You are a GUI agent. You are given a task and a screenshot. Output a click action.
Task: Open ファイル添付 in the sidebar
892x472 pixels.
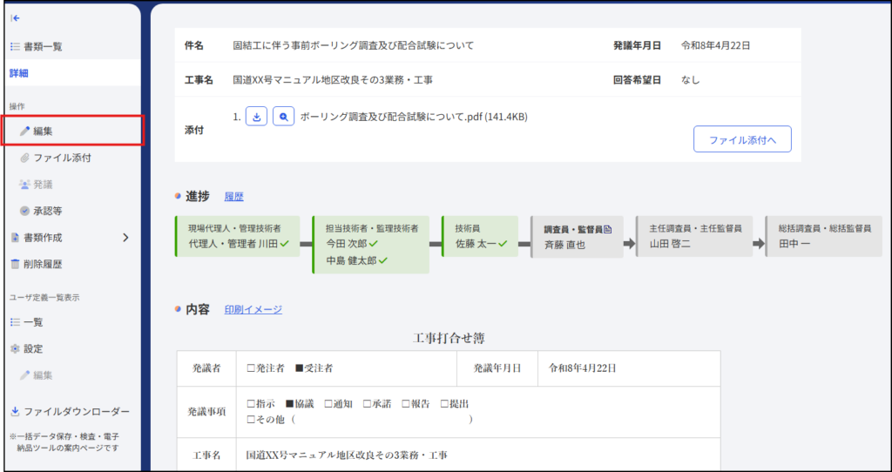[62, 158]
